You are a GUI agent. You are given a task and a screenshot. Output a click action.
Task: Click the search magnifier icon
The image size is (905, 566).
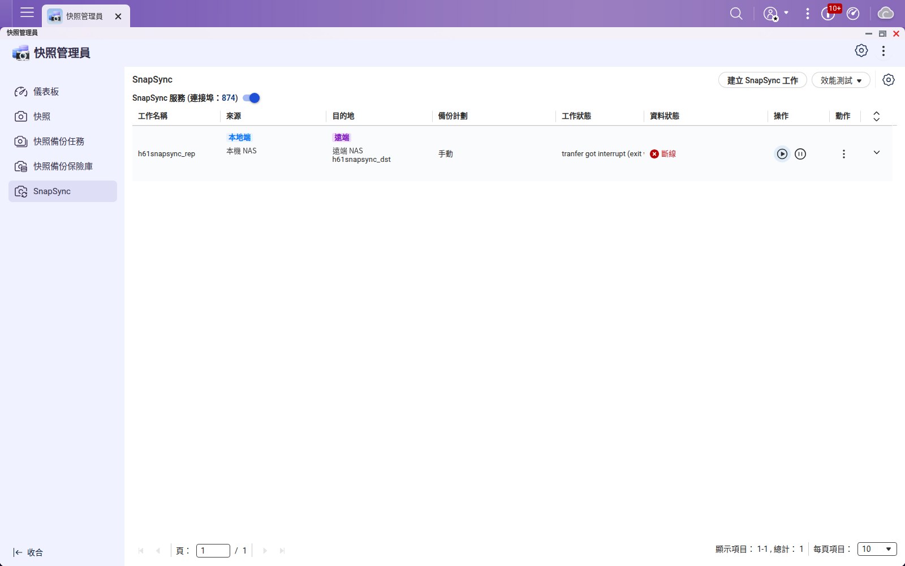click(x=736, y=14)
